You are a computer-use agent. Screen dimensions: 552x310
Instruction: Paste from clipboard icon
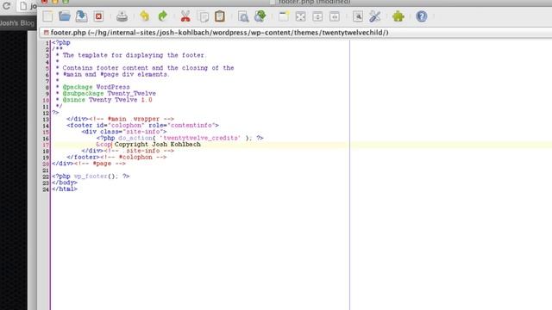point(220,16)
